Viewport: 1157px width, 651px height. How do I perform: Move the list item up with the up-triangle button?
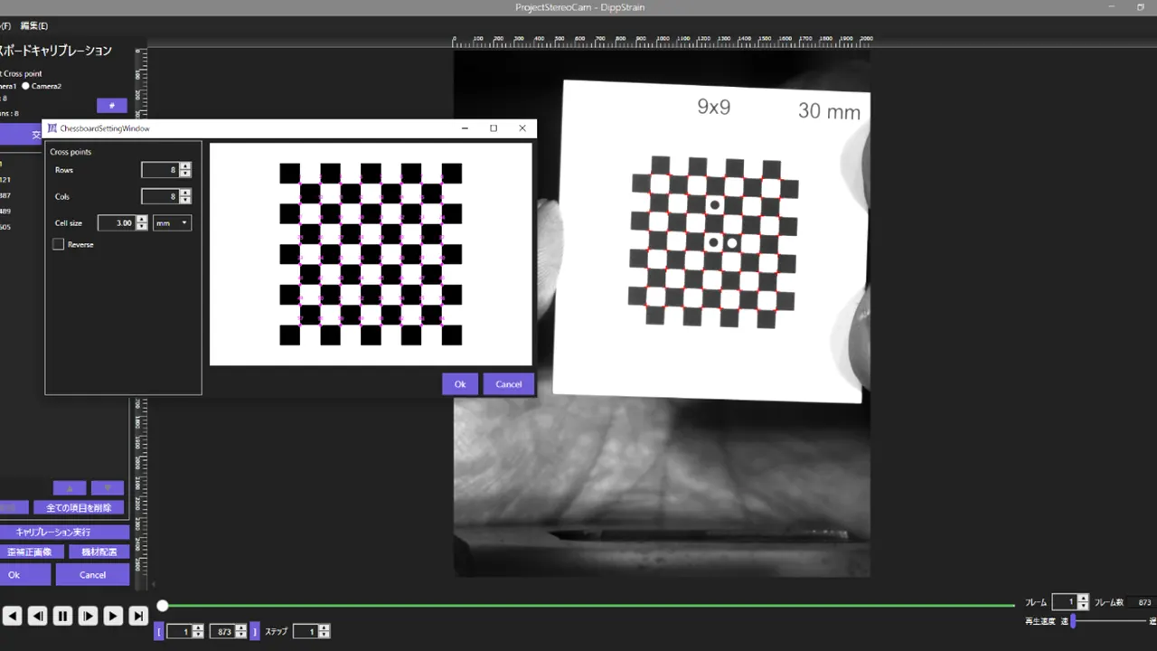(x=71, y=488)
